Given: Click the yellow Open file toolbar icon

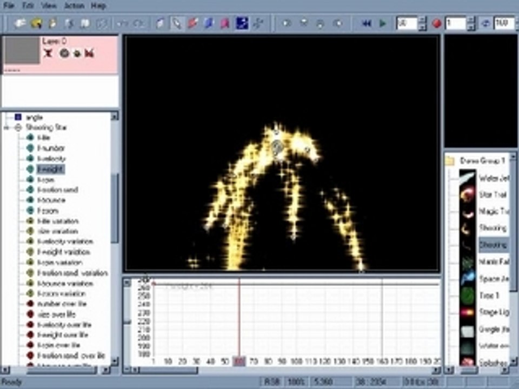Looking at the screenshot, I should coord(36,23).
